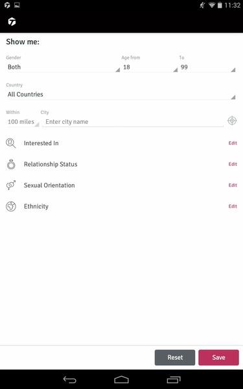This screenshot has width=243, height=389.
Task: Edit the Relationship Status filter
Action: click(x=233, y=164)
